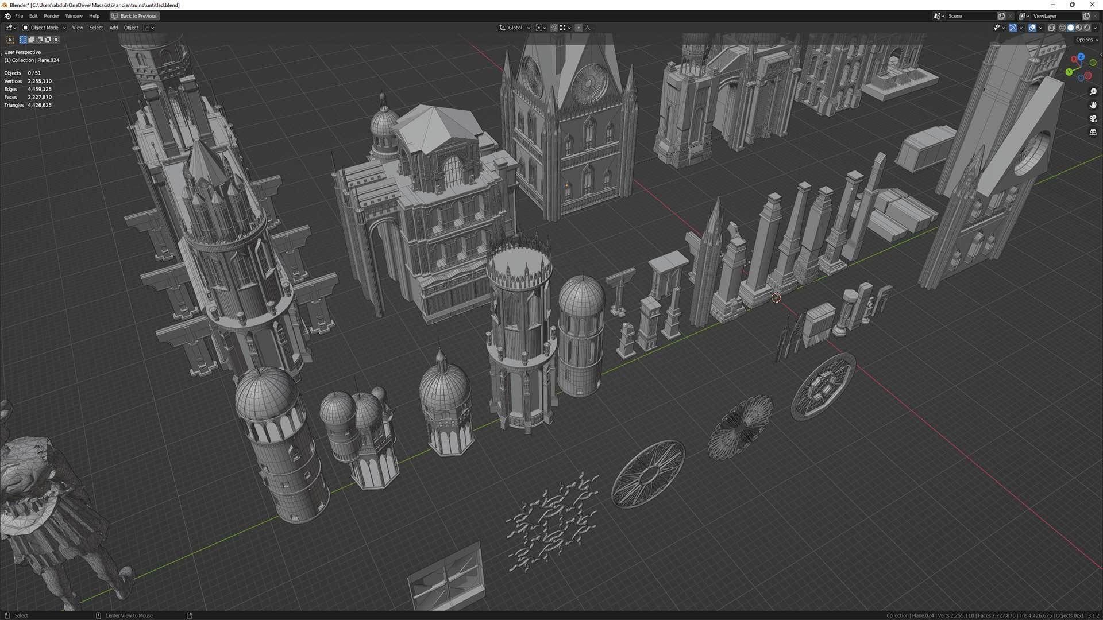Screen dimensions: 1103x620
Task: Toggle X-ray view
Action: click(1051, 28)
